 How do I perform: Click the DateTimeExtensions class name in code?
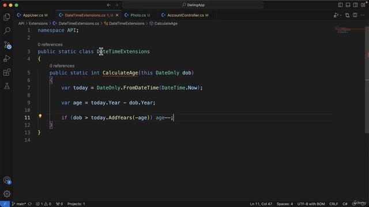coord(123,52)
